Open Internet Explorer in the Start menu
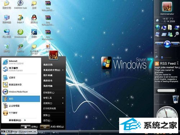The width and height of the screenshot is (180, 135). pyautogui.click(x=21, y=62)
